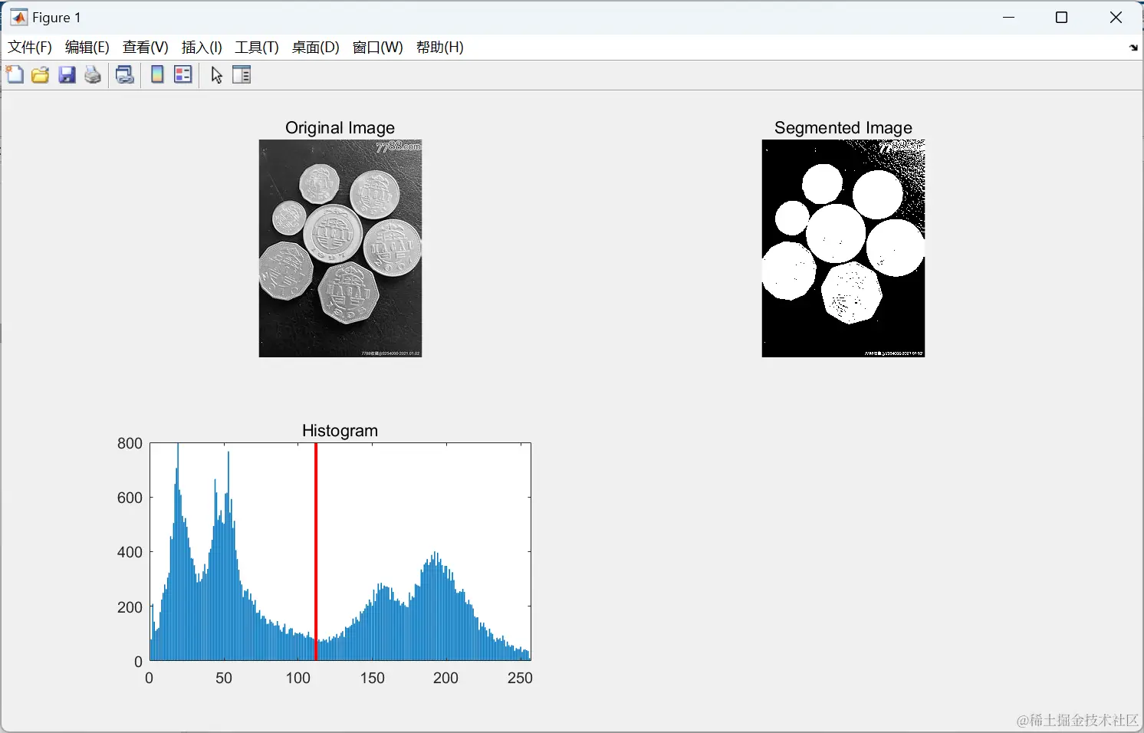This screenshot has width=1144, height=733.
Task: Insert a colorbar using the toolbar icon
Action: 157,74
